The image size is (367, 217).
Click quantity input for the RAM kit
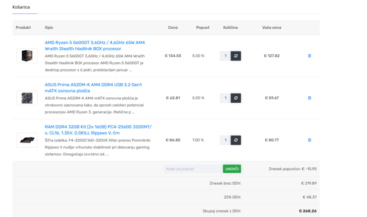(225, 140)
